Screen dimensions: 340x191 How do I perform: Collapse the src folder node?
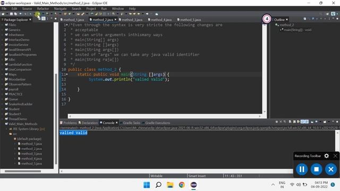pos(7,134)
